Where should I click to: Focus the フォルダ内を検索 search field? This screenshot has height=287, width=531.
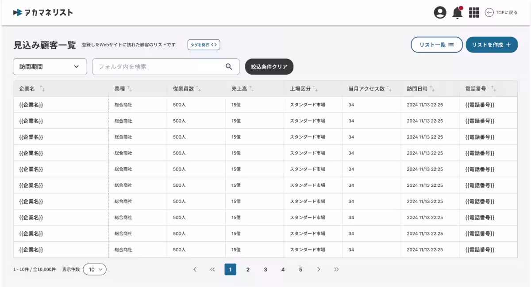[165, 67]
